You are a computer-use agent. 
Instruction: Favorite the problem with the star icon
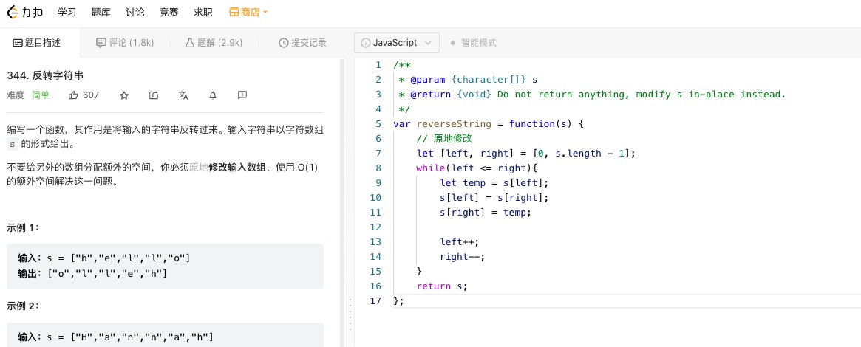(x=124, y=95)
